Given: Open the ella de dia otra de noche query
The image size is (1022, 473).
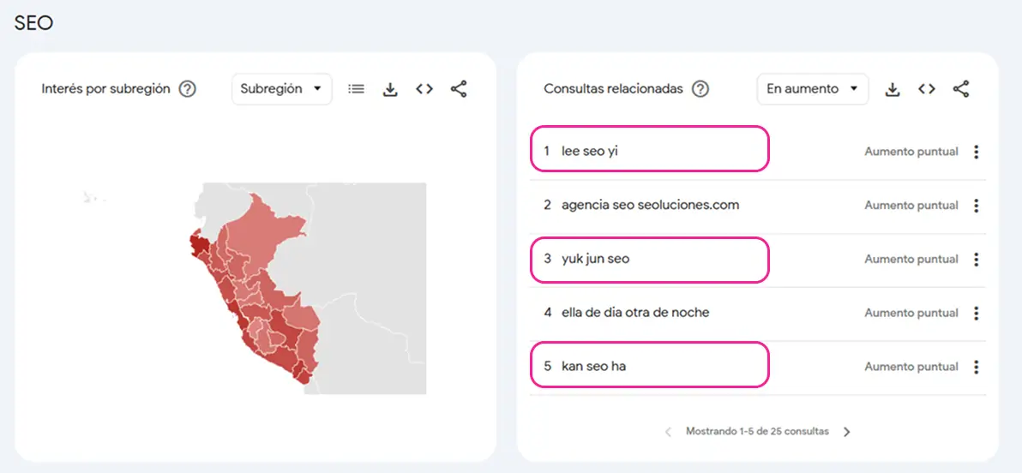Looking at the screenshot, I should point(634,313).
